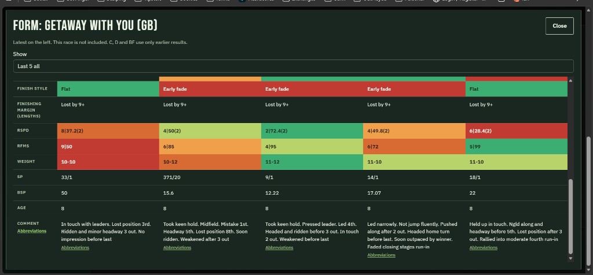Select RFMS cell 6|72
The image size is (593, 275).
tap(415, 146)
